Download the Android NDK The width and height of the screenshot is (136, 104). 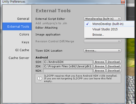[114, 71]
